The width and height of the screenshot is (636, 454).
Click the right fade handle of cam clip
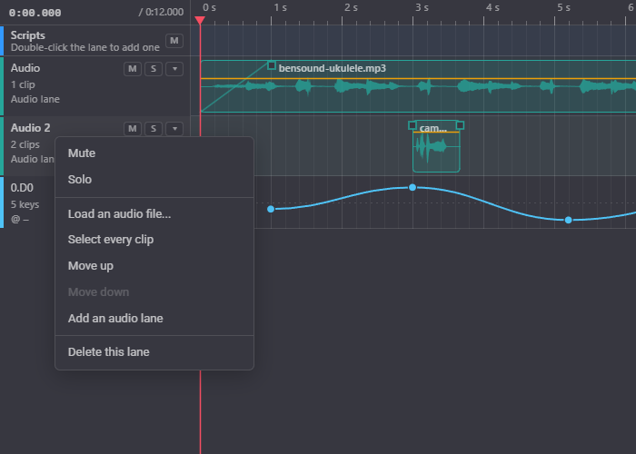click(x=460, y=125)
